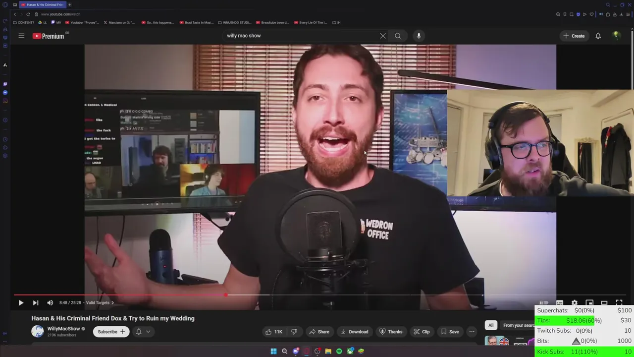Start voice search with the microphone
Screen dimensions: 634x357
coord(419,36)
